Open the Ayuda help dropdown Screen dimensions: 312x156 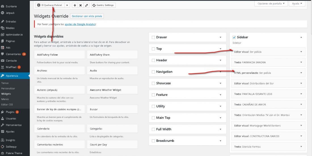tap(297, 4)
